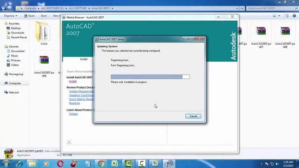Open the Details link under Learn About Product

[x=73, y=114]
